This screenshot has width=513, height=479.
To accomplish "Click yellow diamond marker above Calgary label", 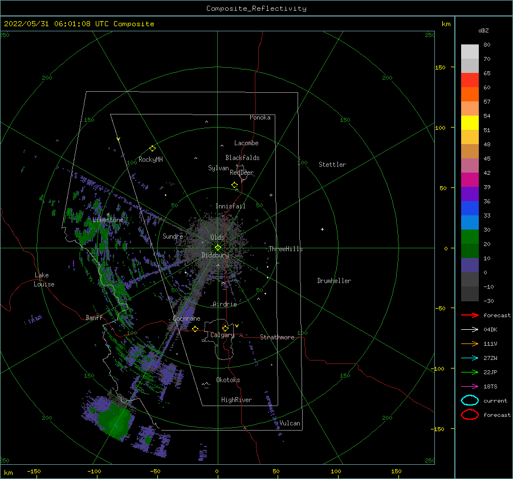I will 225,328.
